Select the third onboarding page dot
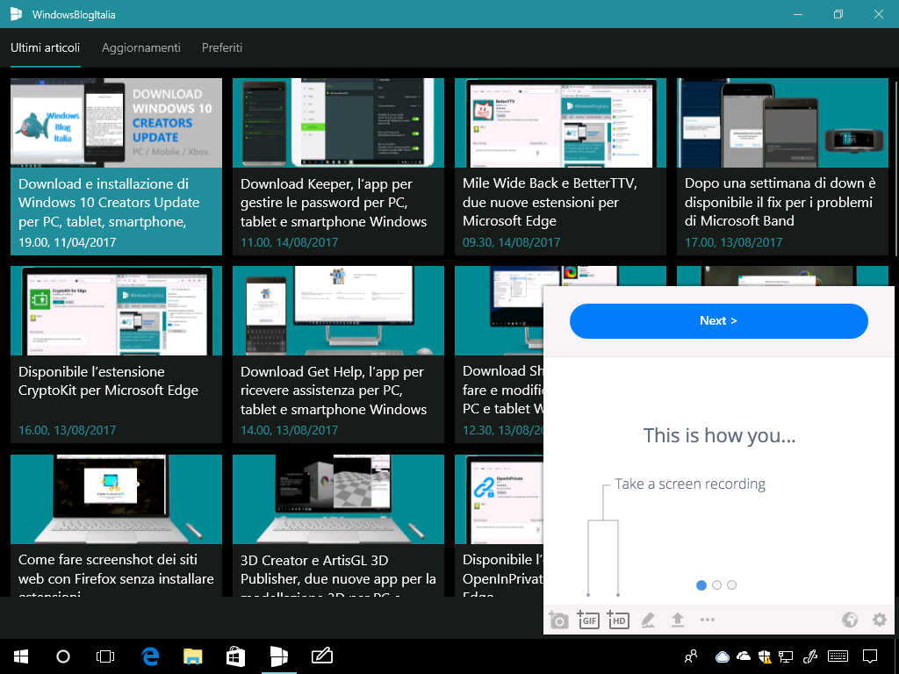This screenshot has height=674, width=899. [731, 585]
